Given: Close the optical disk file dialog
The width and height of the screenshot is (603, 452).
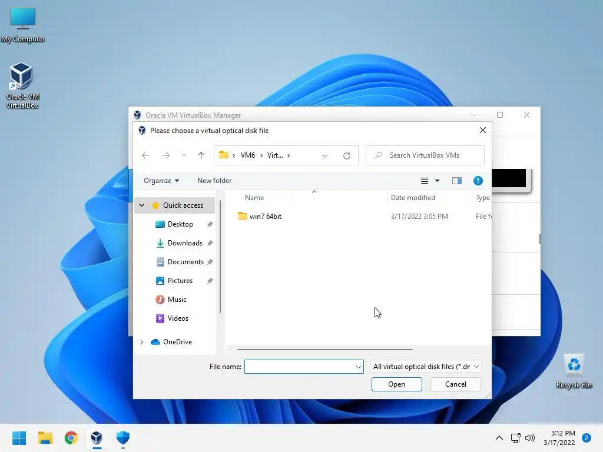Looking at the screenshot, I should (483, 130).
